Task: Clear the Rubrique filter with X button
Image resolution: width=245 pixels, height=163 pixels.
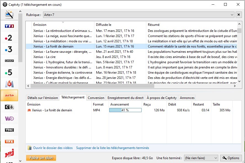Action: point(239,15)
